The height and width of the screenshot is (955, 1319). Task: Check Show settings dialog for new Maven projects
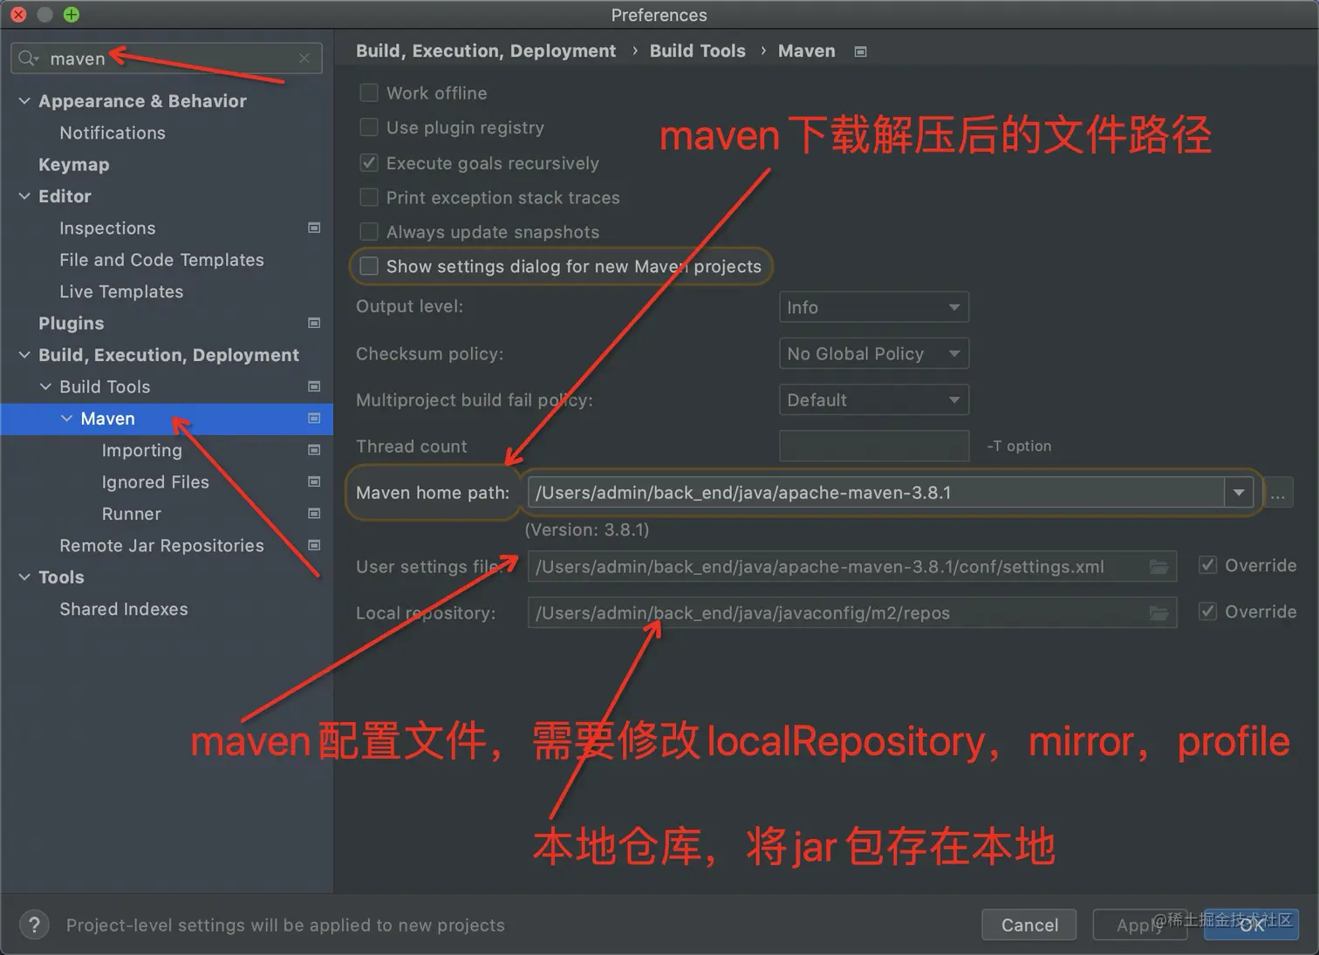[369, 266]
